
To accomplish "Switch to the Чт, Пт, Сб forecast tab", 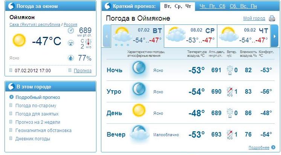I will point(212,6).
